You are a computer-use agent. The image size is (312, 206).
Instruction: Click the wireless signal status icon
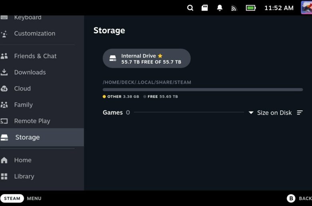click(x=234, y=8)
